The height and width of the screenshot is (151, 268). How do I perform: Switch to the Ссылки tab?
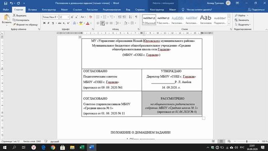(77, 10)
